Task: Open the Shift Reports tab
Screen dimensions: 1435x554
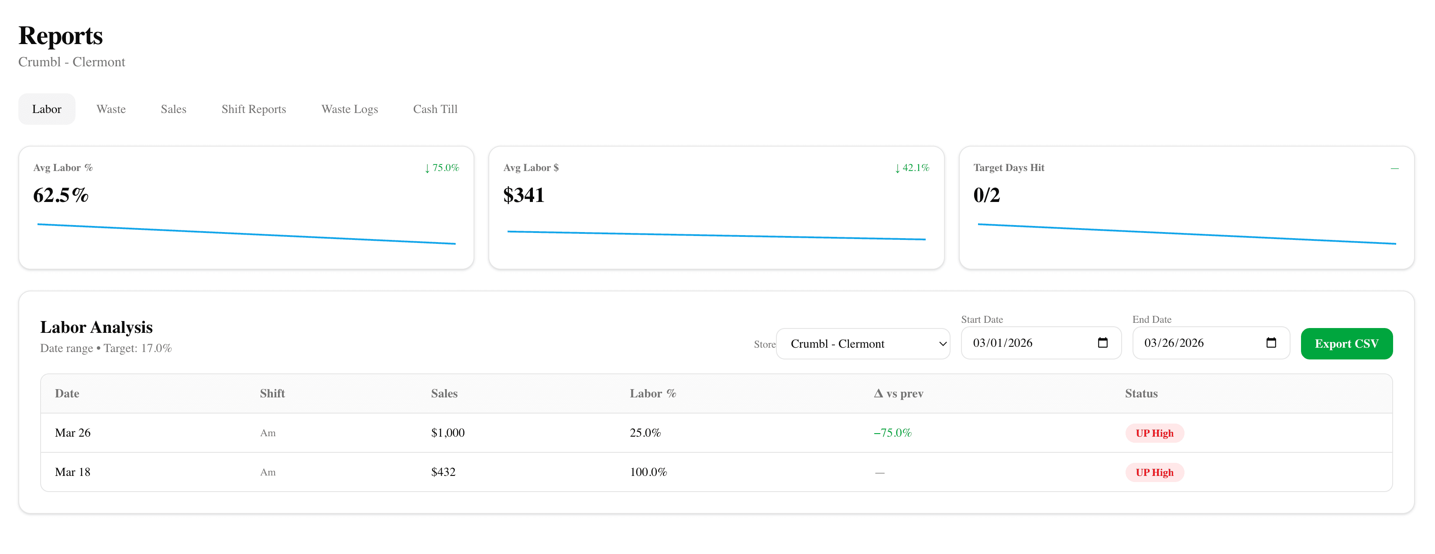Action: click(254, 109)
